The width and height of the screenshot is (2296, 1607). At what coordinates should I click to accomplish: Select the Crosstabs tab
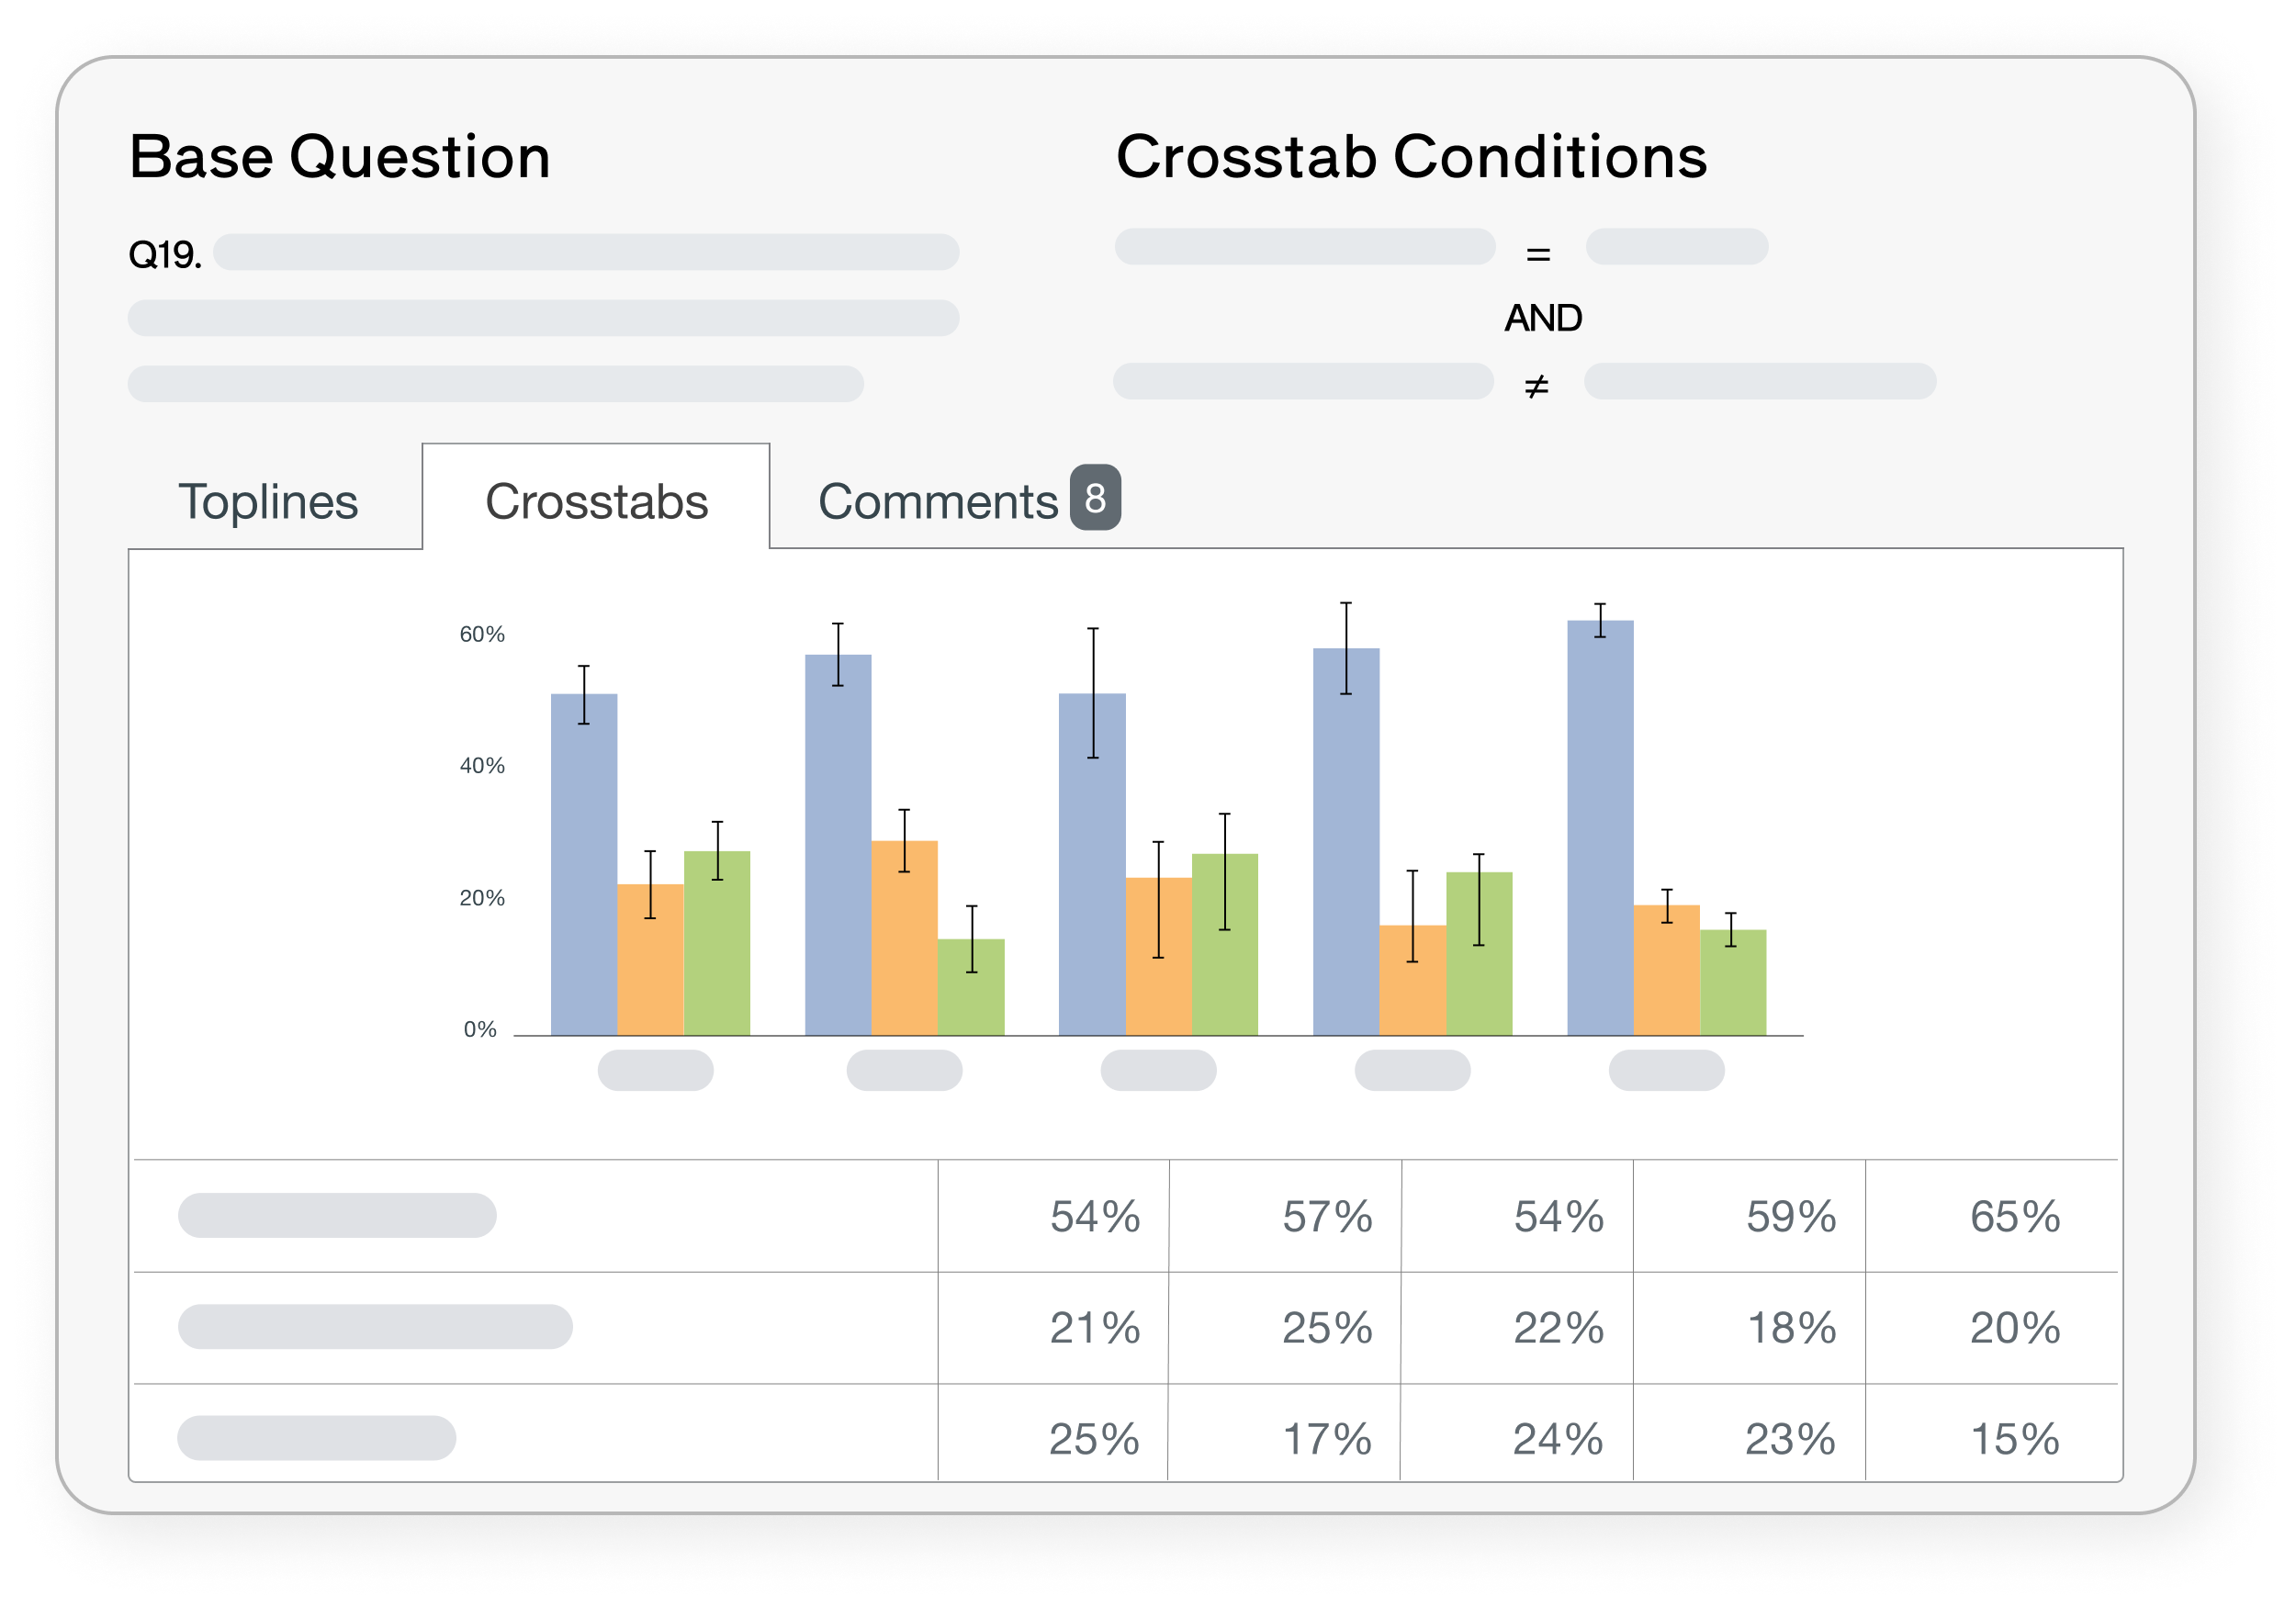coord(596,501)
